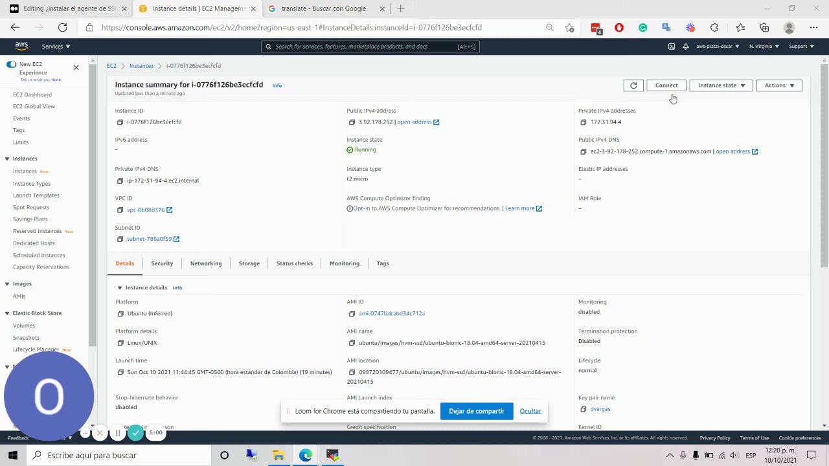Screen dimensions: 829x466
Task: Switch to the Storage tab
Action: [x=249, y=263]
